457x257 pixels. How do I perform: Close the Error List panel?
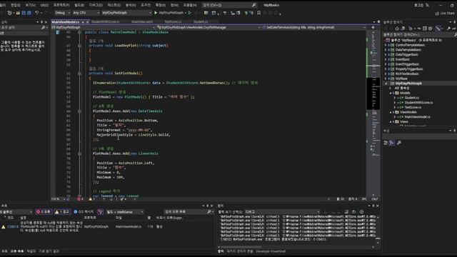point(211,206)
